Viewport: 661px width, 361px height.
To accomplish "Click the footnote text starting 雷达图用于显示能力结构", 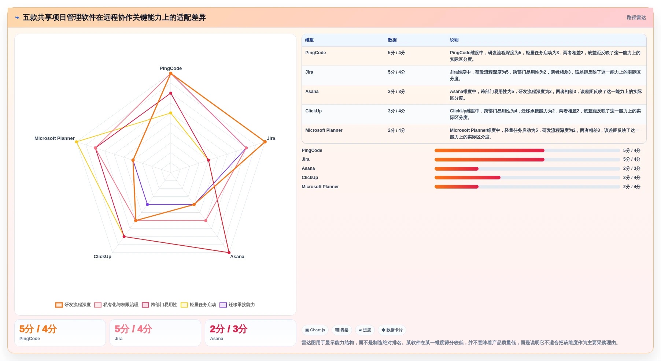I will tap(461, 343).
